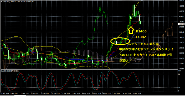This screenshot has width=185, height=96.
Task: Click the 1390.50 price scale label
Action: pyautogui.click(x=181, y=22)
